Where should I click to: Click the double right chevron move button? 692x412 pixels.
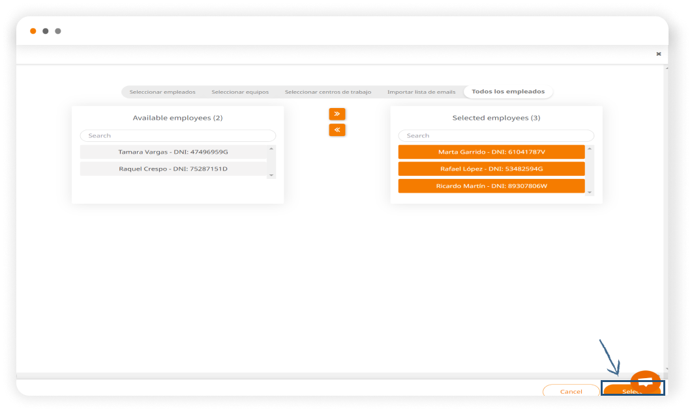pyautogui.click(x=337, y=114)
